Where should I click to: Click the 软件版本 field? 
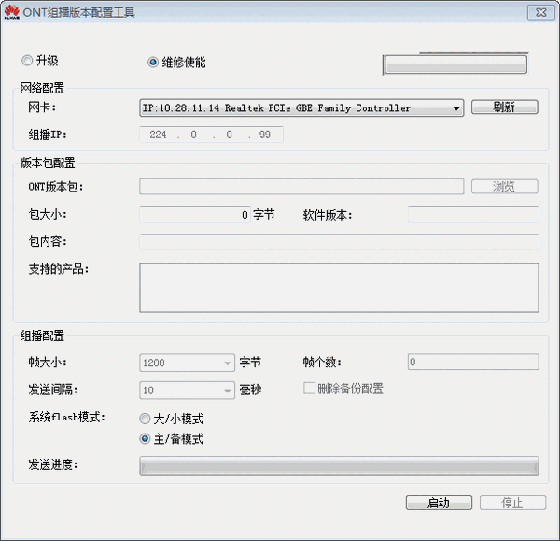473,215
